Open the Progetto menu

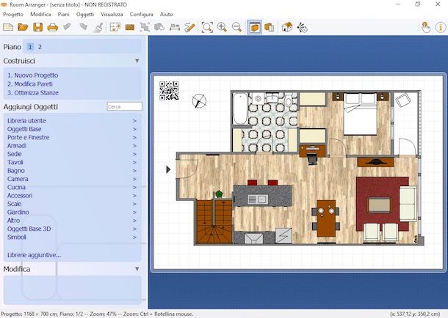13,14
